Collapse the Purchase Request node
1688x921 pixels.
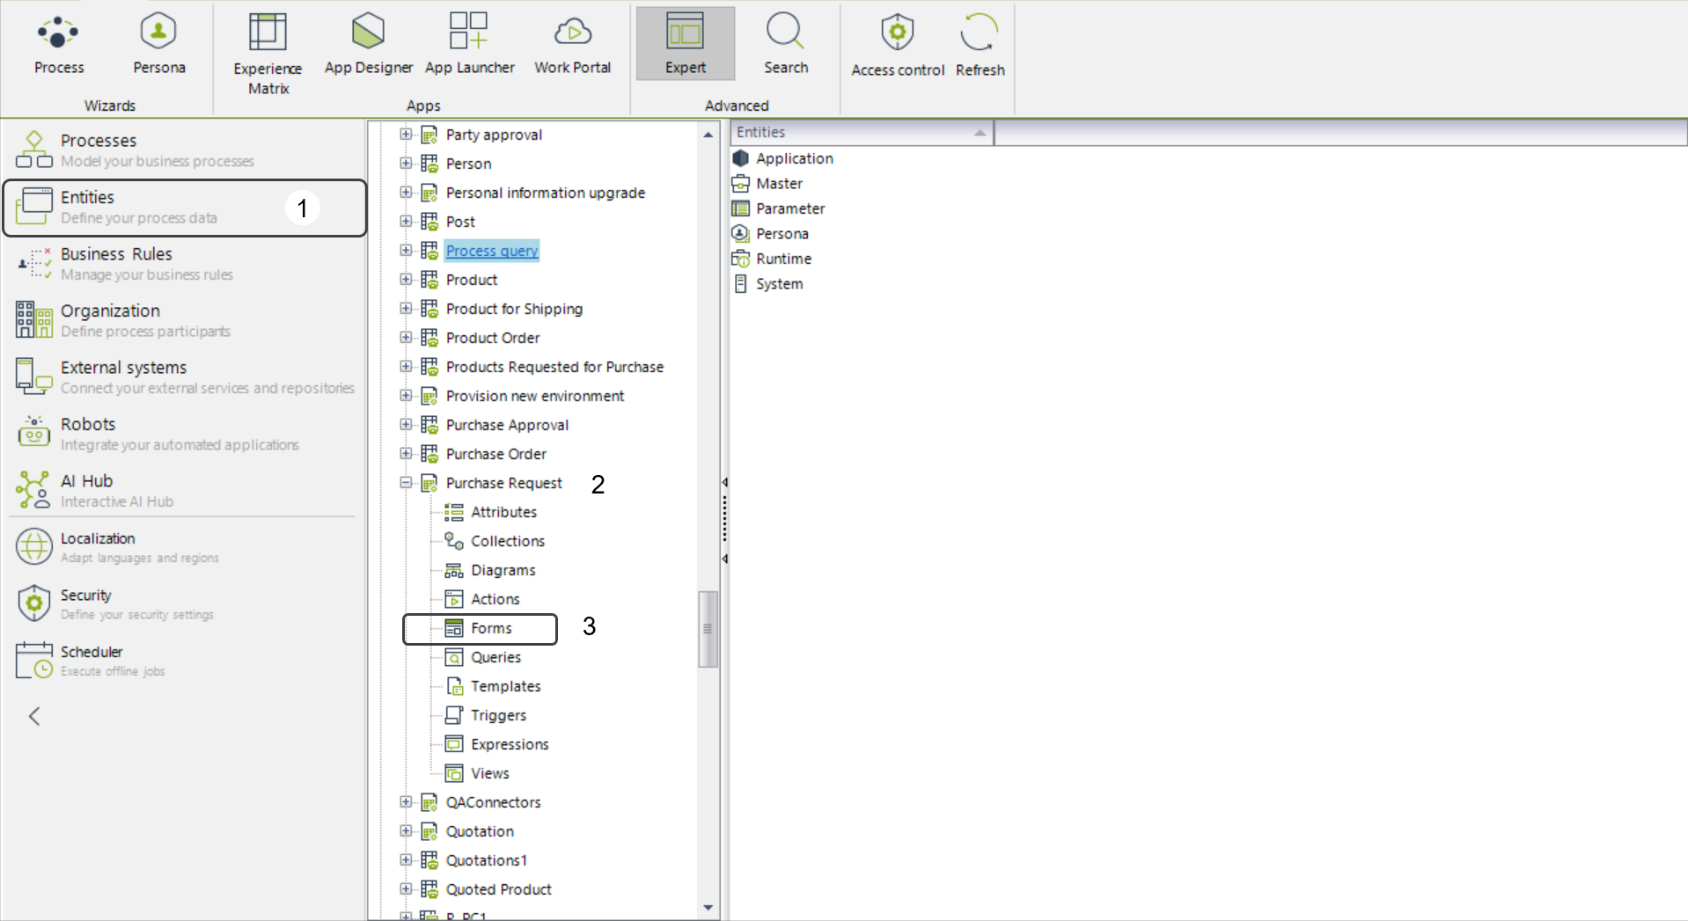click(406, 483)
